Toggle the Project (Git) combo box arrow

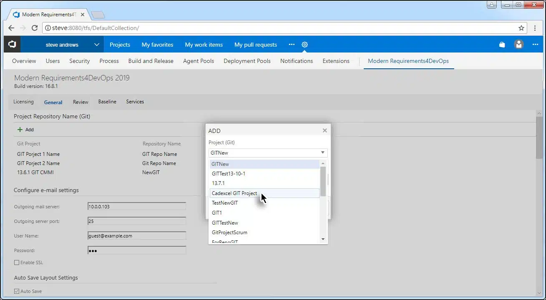click(x=322, y=153)
